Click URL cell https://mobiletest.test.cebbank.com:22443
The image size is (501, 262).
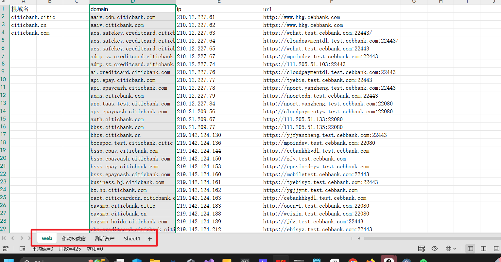(331, 174)
